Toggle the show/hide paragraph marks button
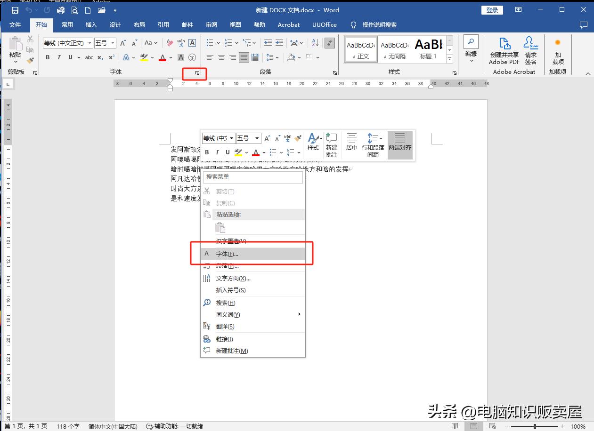 [329, 43]
